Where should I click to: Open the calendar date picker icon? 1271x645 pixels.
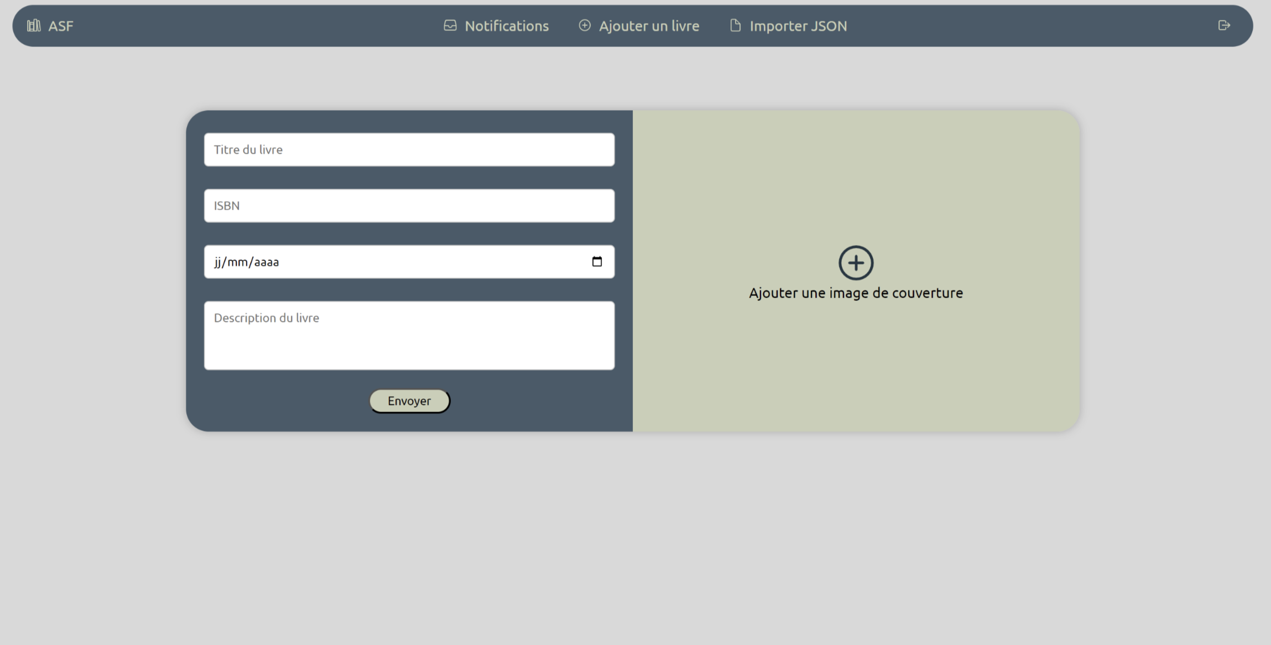point(597,262)
